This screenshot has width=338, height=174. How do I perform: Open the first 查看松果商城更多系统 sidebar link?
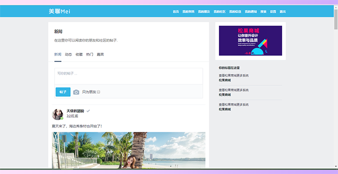233,76
